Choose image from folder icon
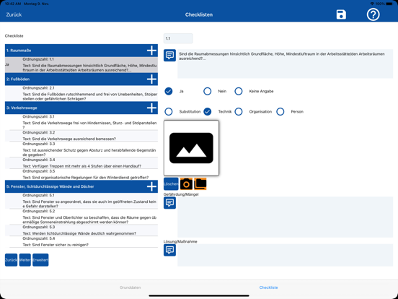The height and width of the screenshot is (299, 398). (x=200, y=184)
